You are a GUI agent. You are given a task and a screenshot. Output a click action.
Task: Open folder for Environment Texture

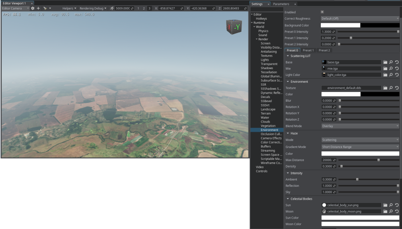[385, 88]
